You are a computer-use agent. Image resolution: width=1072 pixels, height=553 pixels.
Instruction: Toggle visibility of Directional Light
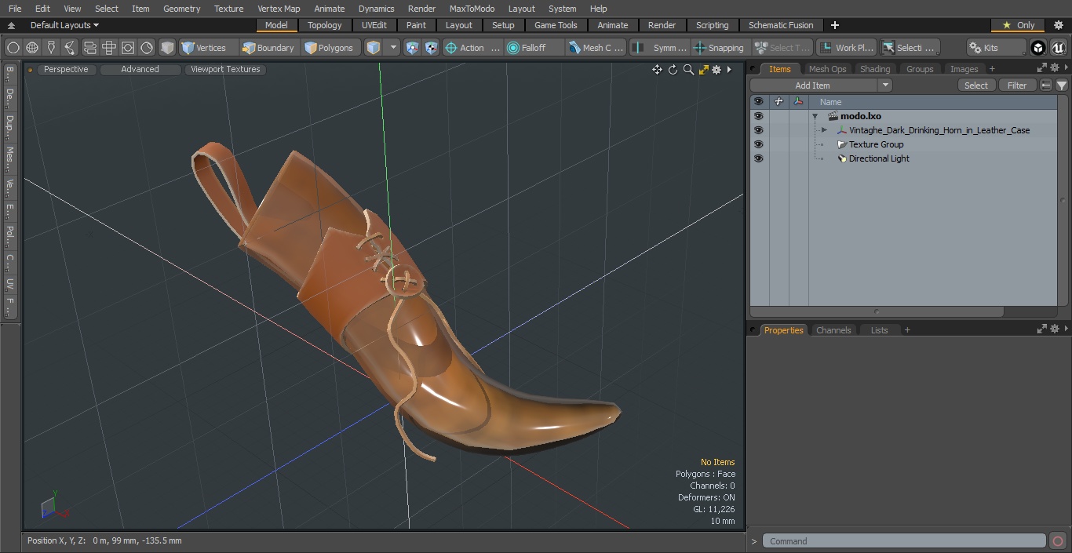(758, 158)
